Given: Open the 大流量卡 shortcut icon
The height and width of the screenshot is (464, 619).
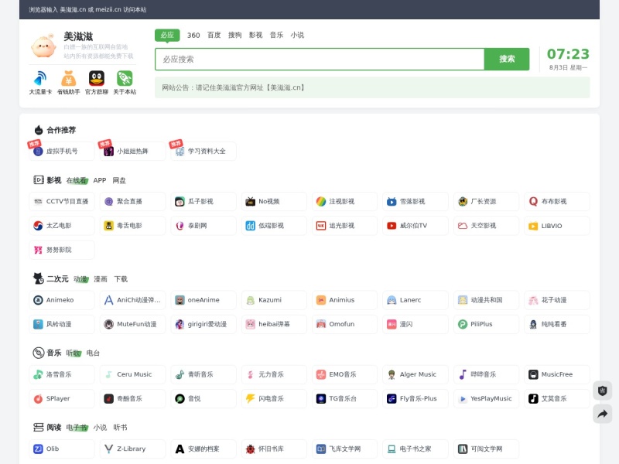Looking at the screenshot, I should 40,78.
